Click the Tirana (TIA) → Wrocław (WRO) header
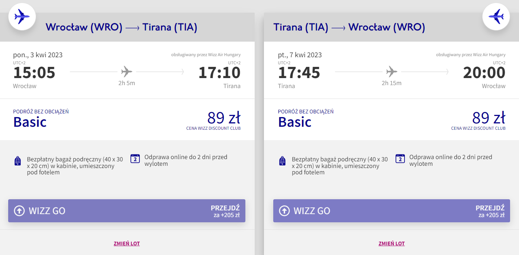 [x=349, y=28]
